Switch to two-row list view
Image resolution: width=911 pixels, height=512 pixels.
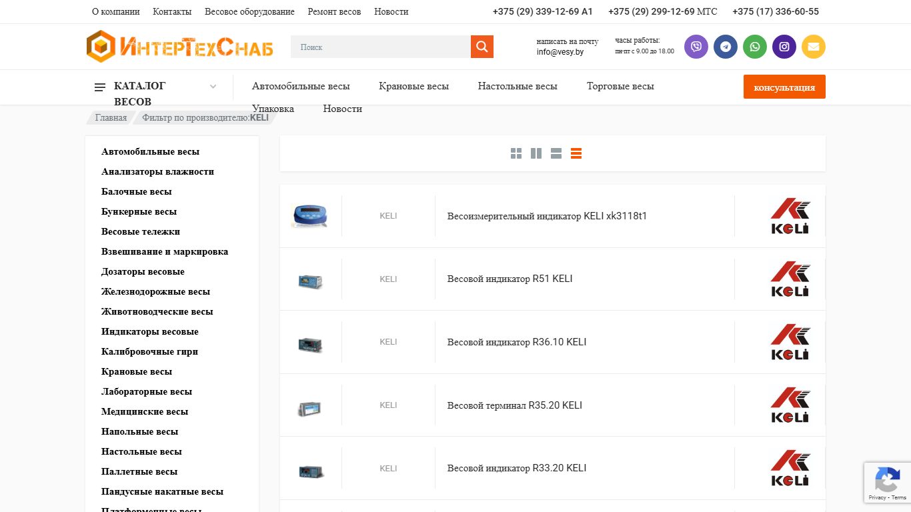556,153
